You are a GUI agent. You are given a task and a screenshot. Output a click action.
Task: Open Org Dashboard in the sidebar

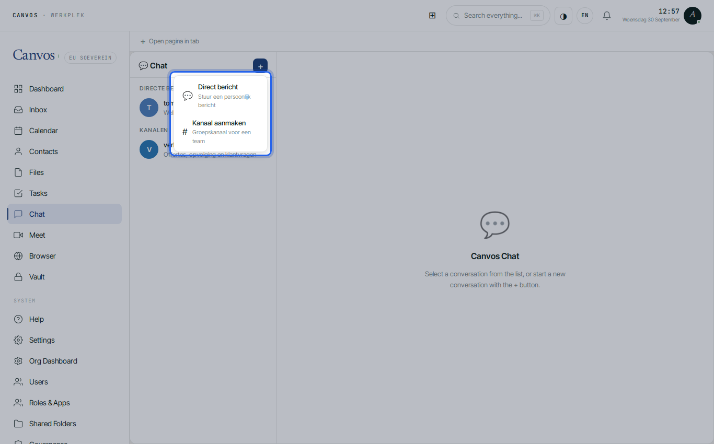(x=64, y=361)
